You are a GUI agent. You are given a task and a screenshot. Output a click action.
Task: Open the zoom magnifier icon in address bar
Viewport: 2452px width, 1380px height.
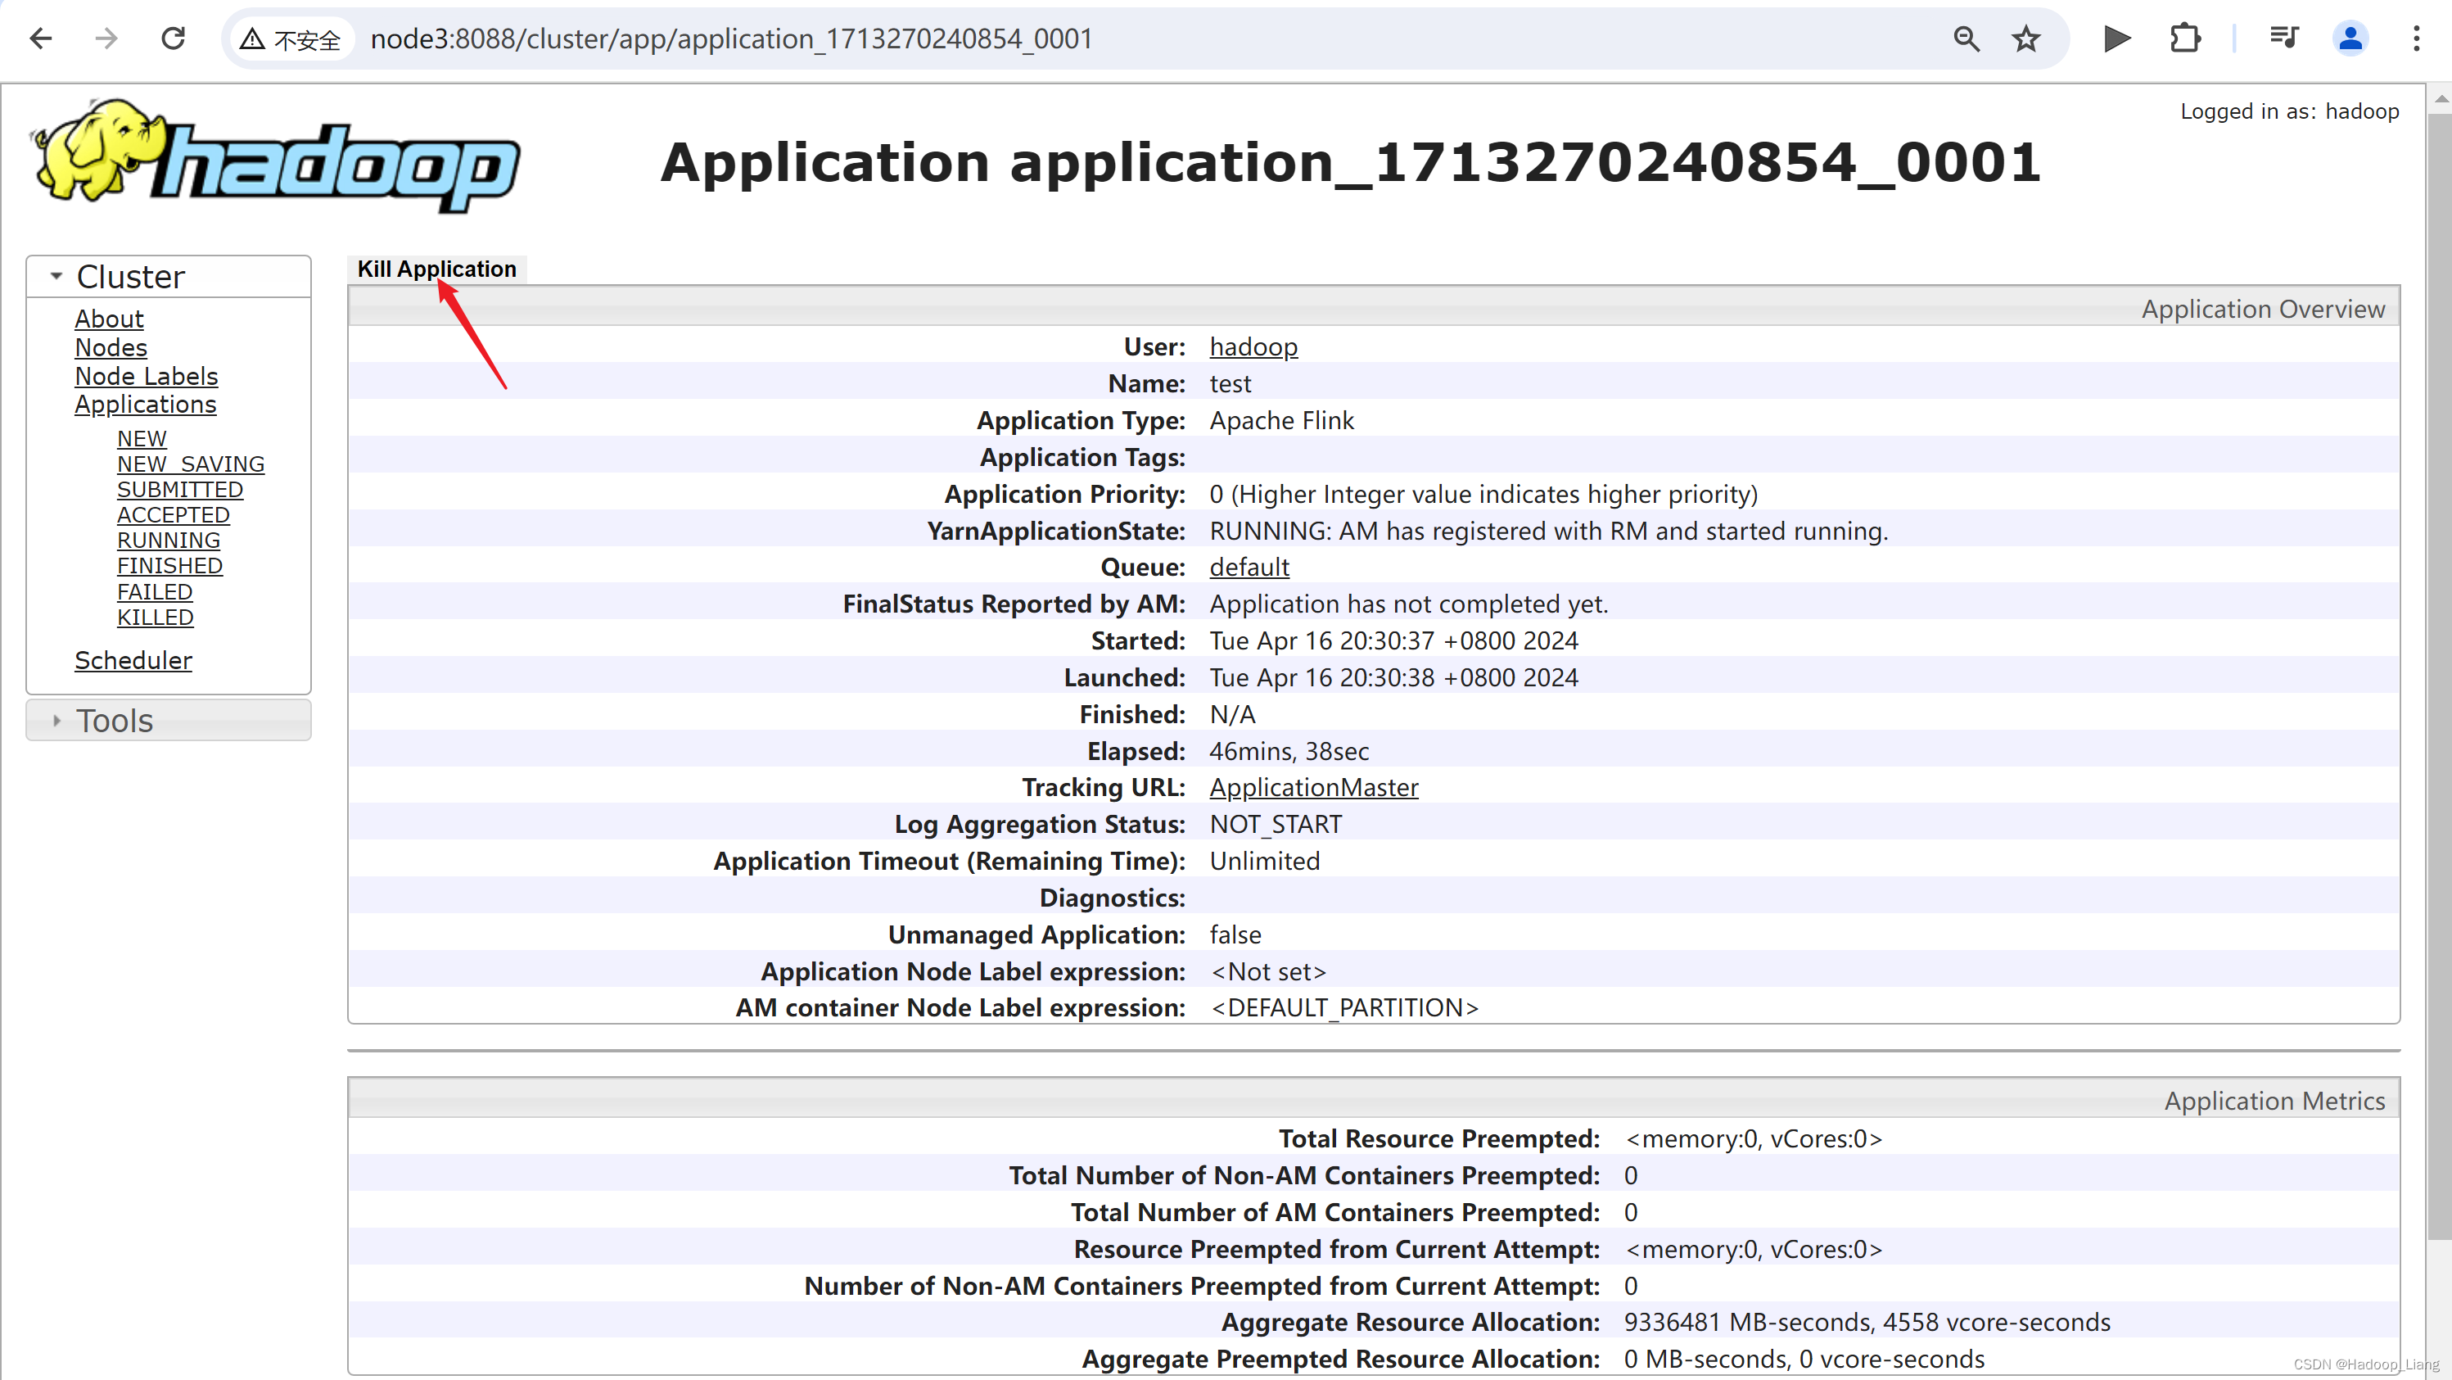click(1966, 39)
